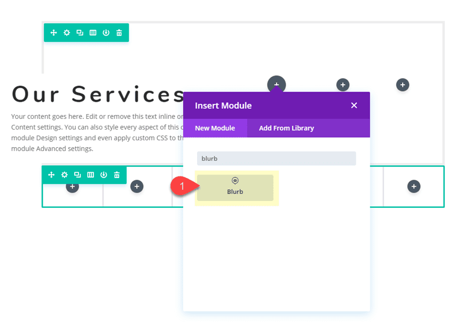The width and height of the screenshot is (470, 322).
Task: Click the plus button in the first column
Action: (72, 186)
